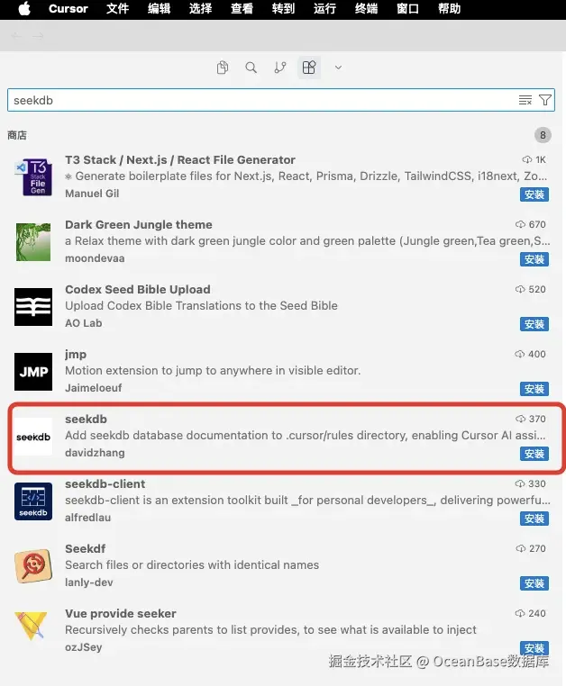Click the seekdb-client extension logo

click(33, 501)
